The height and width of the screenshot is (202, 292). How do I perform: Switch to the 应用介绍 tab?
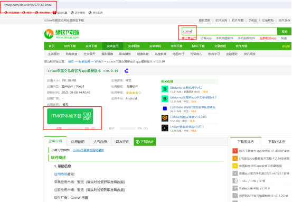(55, 141)
